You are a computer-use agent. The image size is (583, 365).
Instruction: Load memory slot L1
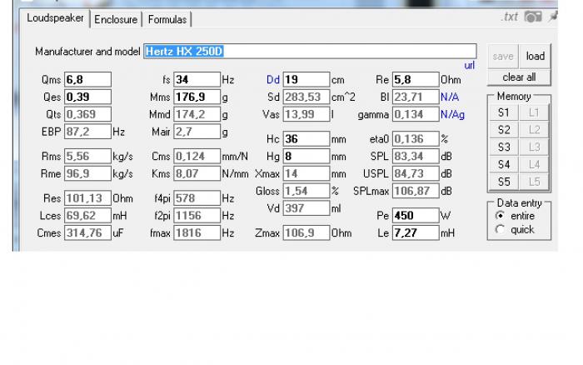(x=534, y=112)
